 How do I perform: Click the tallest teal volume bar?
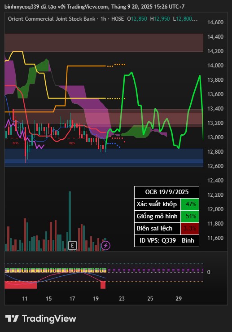[70, 221]
